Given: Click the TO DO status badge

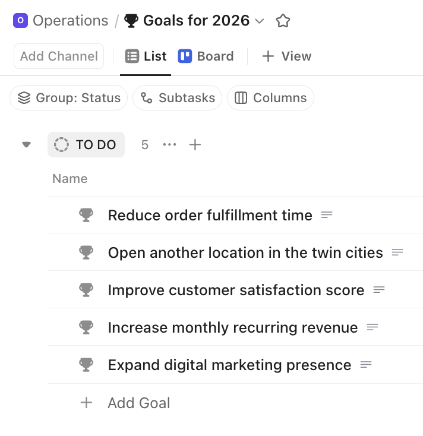Looking at the screenshot, I should pyautogui.click(x=86, y=145).
